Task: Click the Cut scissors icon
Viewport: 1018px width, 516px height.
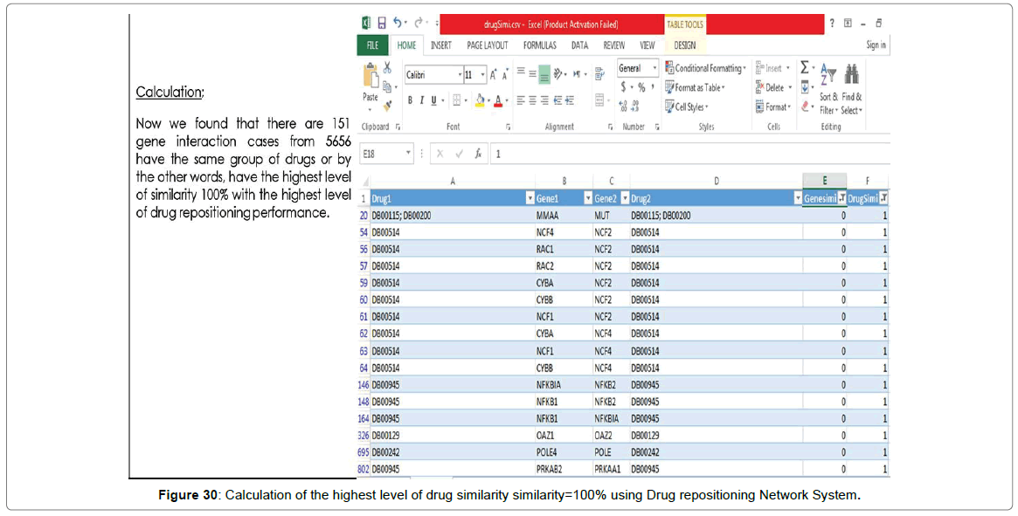Action: click(x=387, y=67)
